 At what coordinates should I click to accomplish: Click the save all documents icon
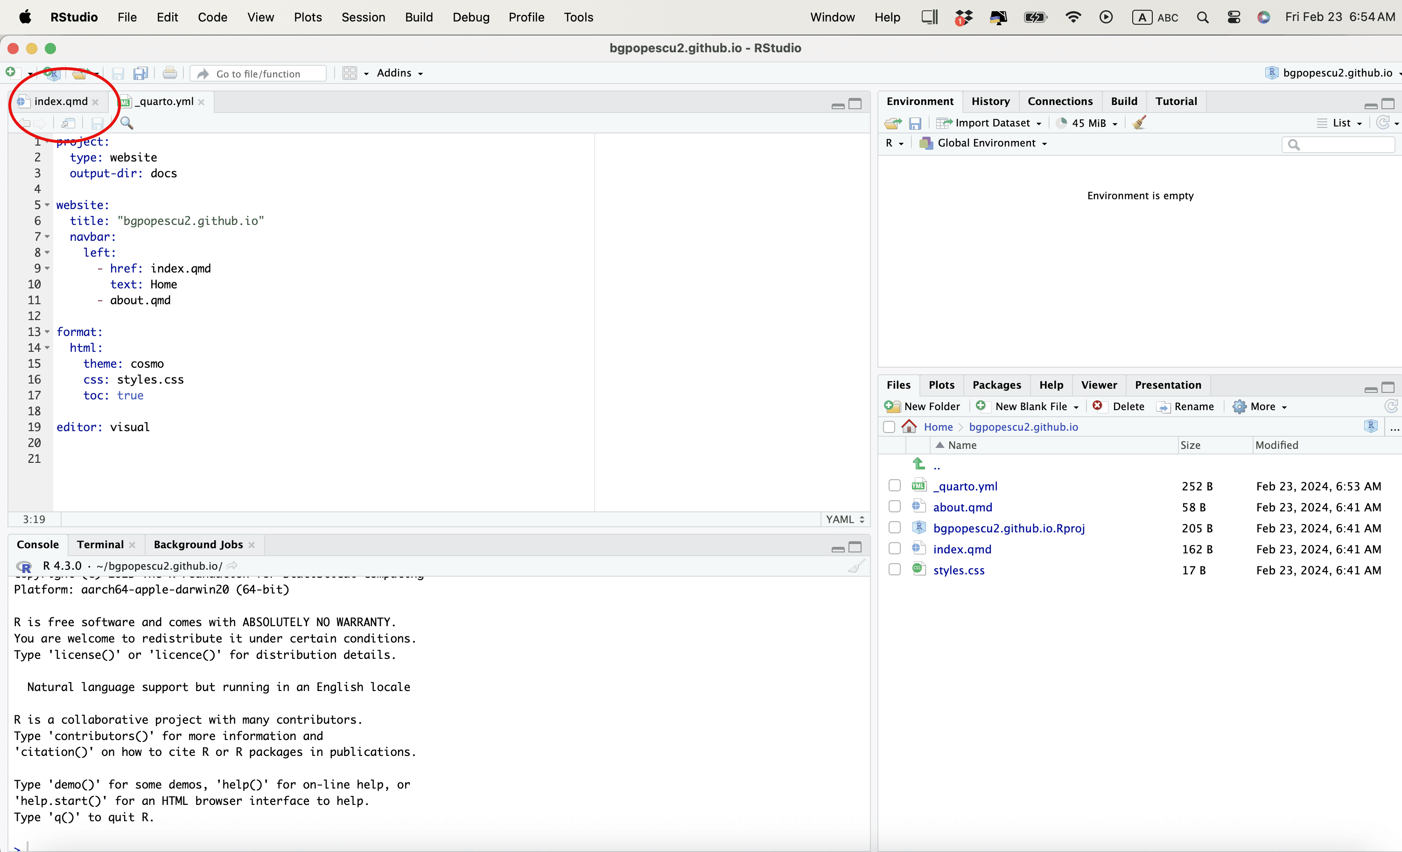[x=140, y=73]
